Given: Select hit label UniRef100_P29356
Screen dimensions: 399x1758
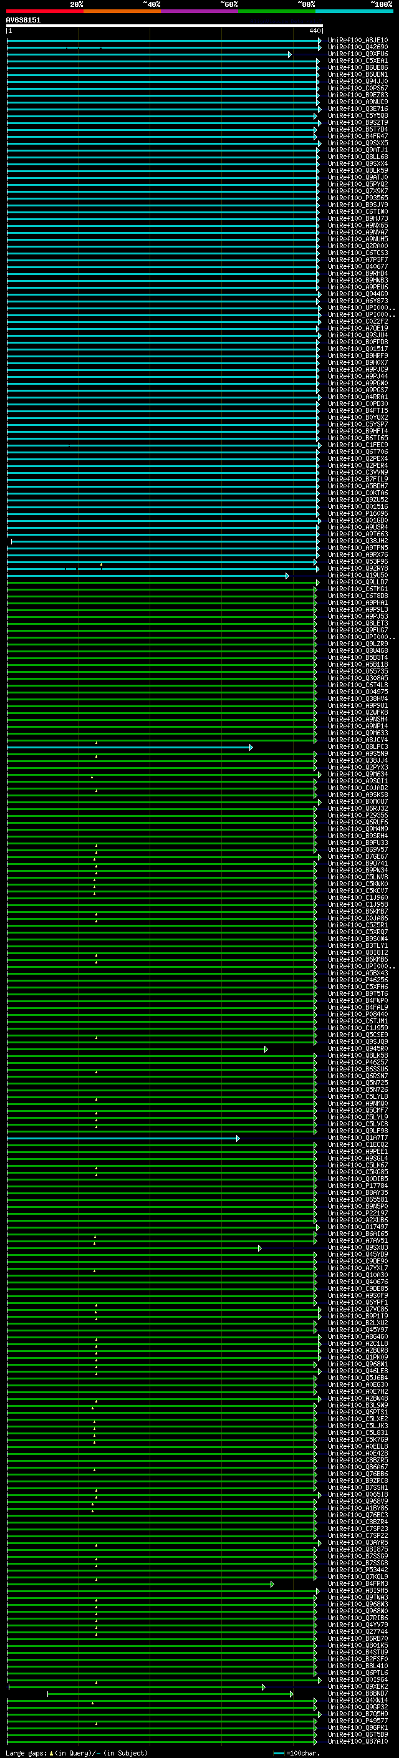Looking at the screenshot, I should pyautogui.click(x=358, y=816).
